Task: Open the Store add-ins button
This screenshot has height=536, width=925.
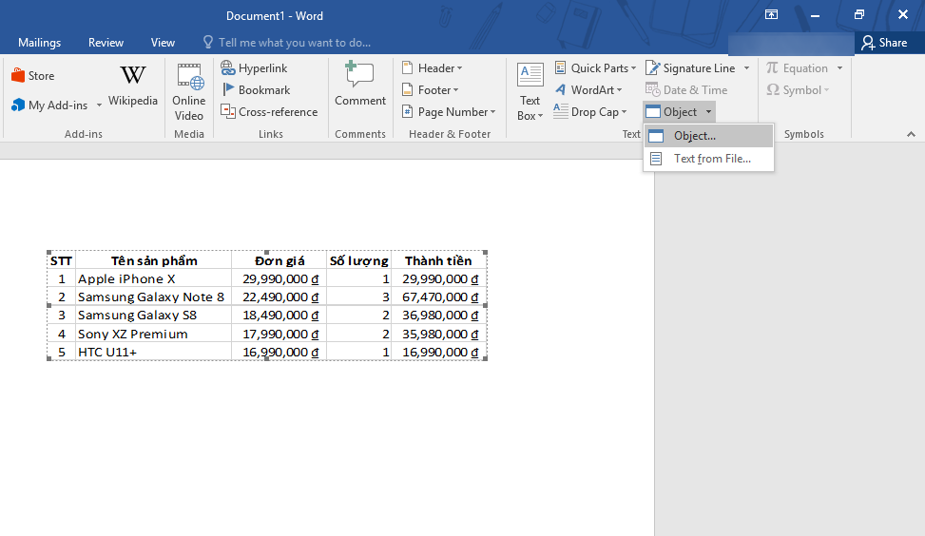Action: (x=33, y=75)
